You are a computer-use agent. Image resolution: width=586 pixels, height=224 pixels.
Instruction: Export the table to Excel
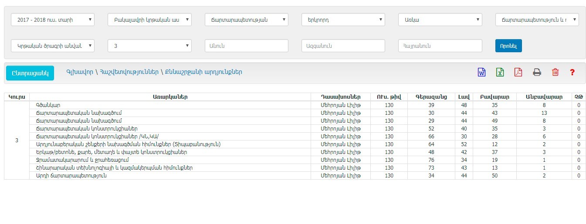[500, 73]
